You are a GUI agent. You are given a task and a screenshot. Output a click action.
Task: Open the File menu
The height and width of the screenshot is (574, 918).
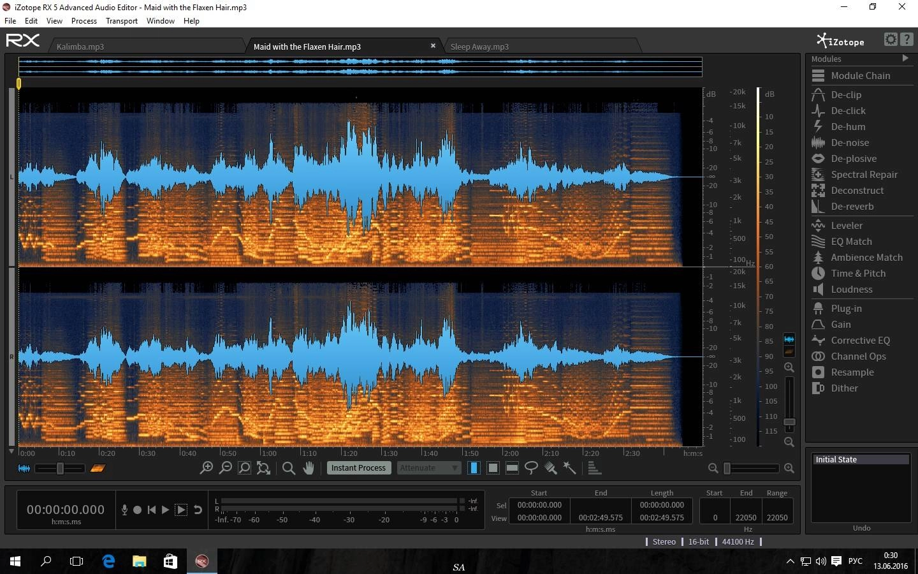pos(10,20)
